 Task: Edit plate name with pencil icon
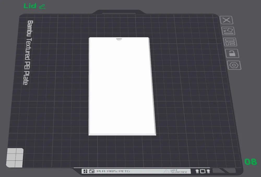click(x=42, y=7)
